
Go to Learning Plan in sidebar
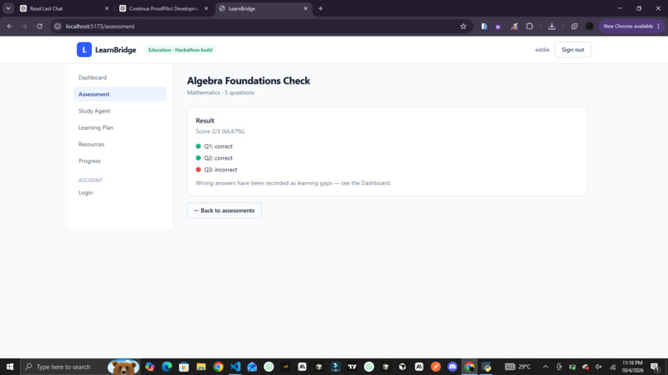pyautogui.click(x=96, y=127)
